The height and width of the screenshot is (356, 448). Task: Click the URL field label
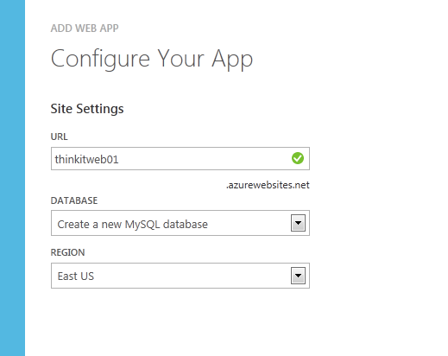point(59,137)
